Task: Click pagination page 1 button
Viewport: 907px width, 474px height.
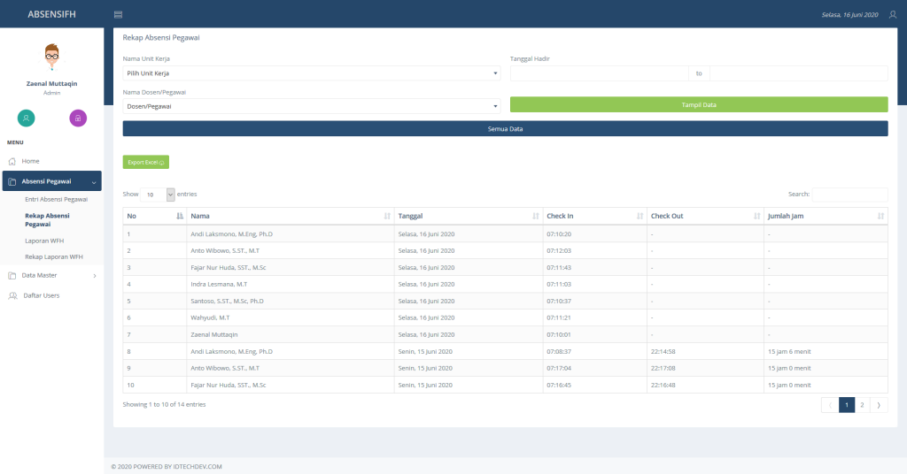Action: (847, 405)
